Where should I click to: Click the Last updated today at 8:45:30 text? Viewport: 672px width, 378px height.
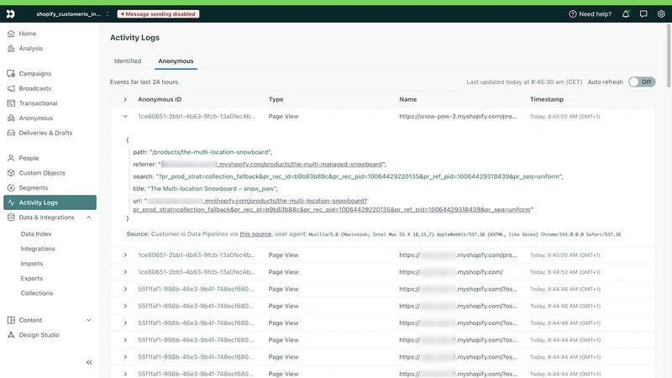524,81
